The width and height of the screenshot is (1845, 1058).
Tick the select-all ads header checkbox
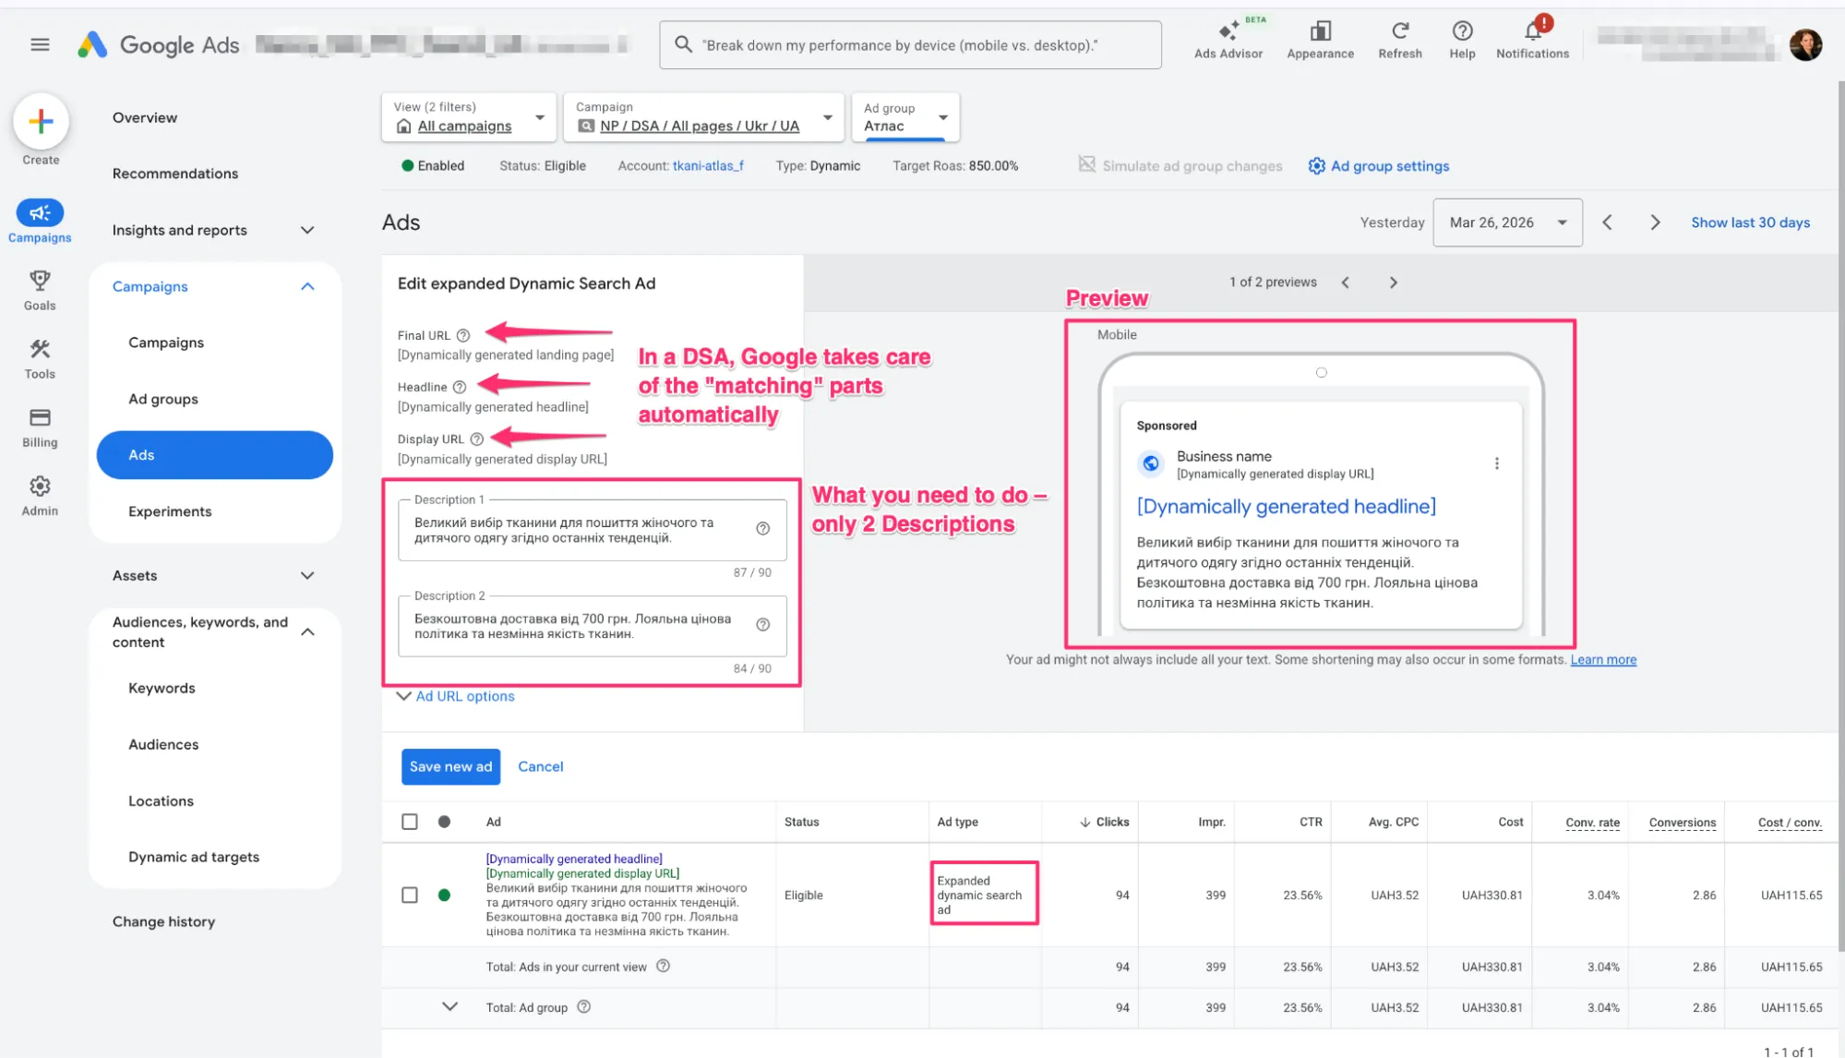coord(410,822)
